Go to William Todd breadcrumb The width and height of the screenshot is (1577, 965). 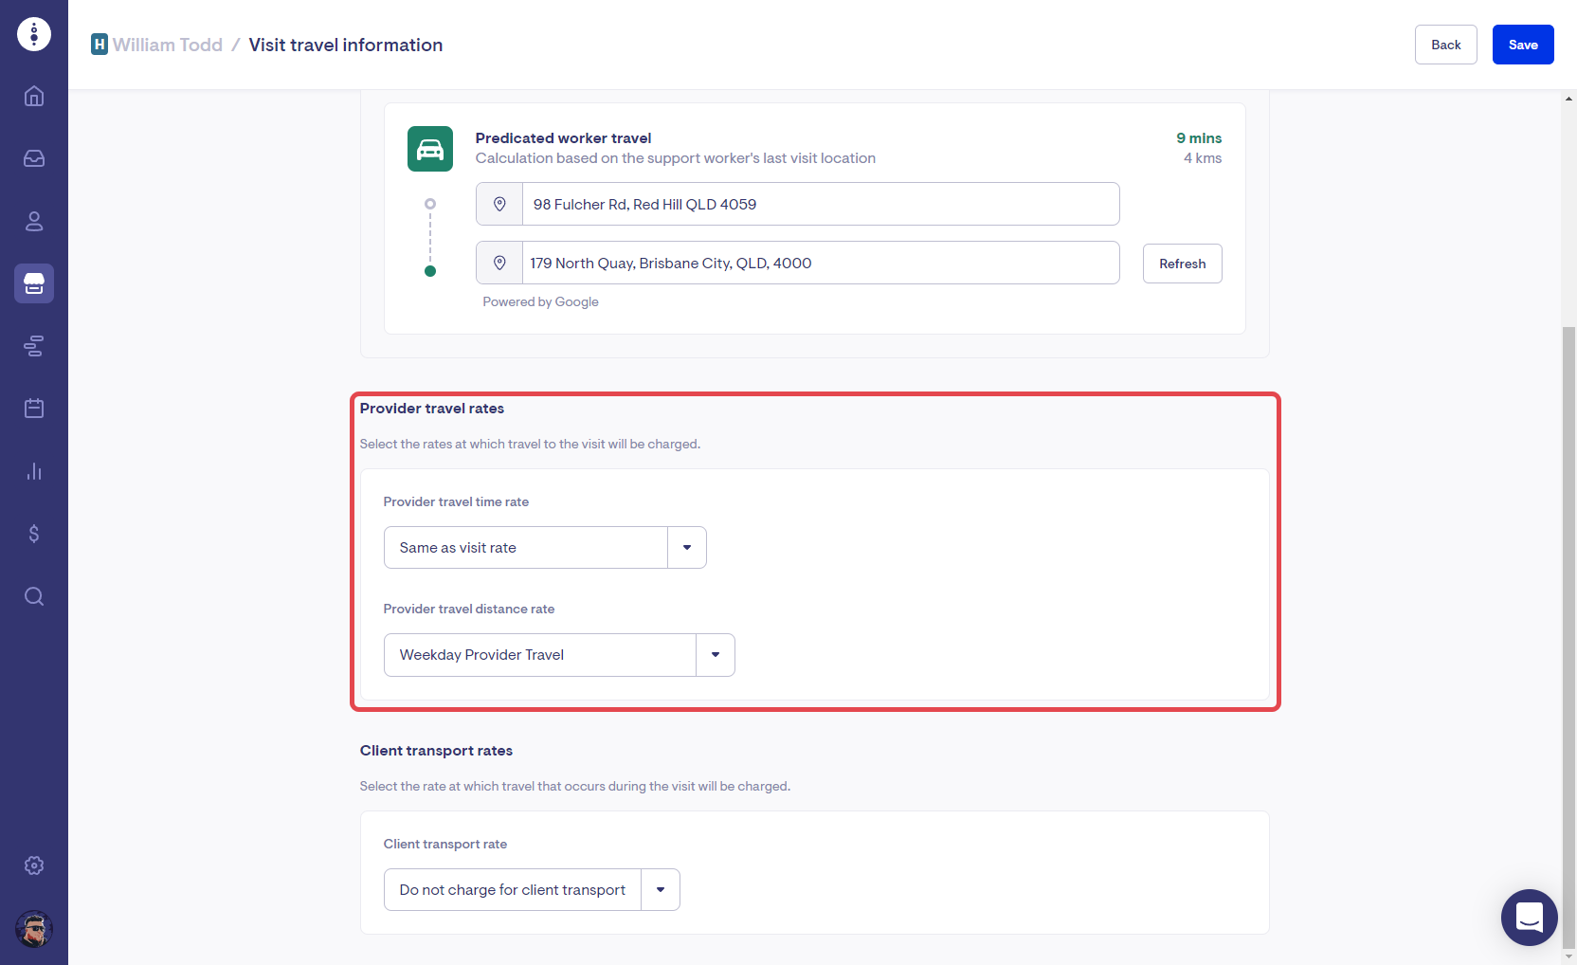167,45
